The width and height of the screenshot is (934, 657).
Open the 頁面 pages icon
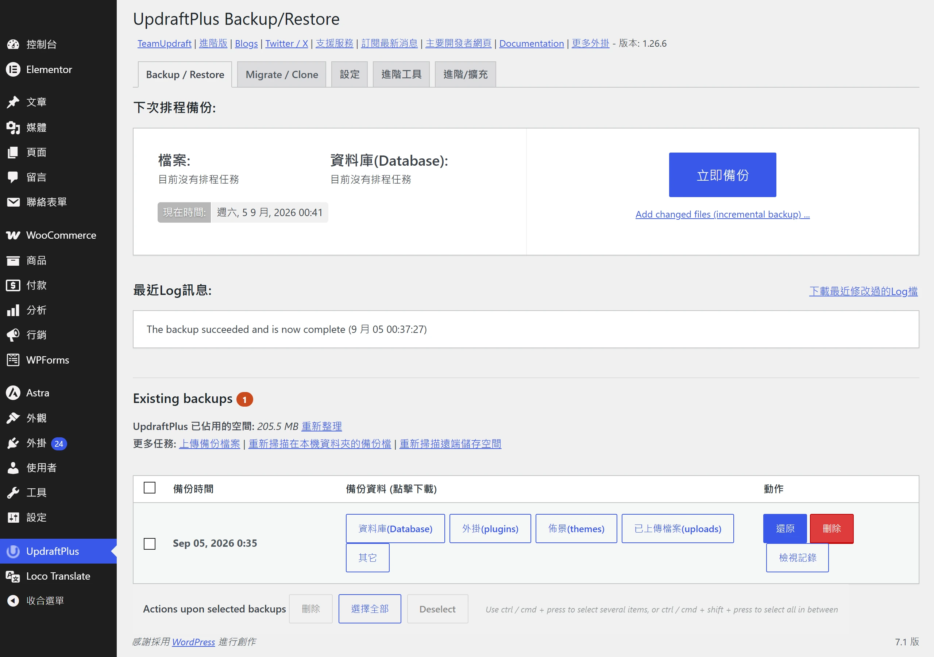13,152
